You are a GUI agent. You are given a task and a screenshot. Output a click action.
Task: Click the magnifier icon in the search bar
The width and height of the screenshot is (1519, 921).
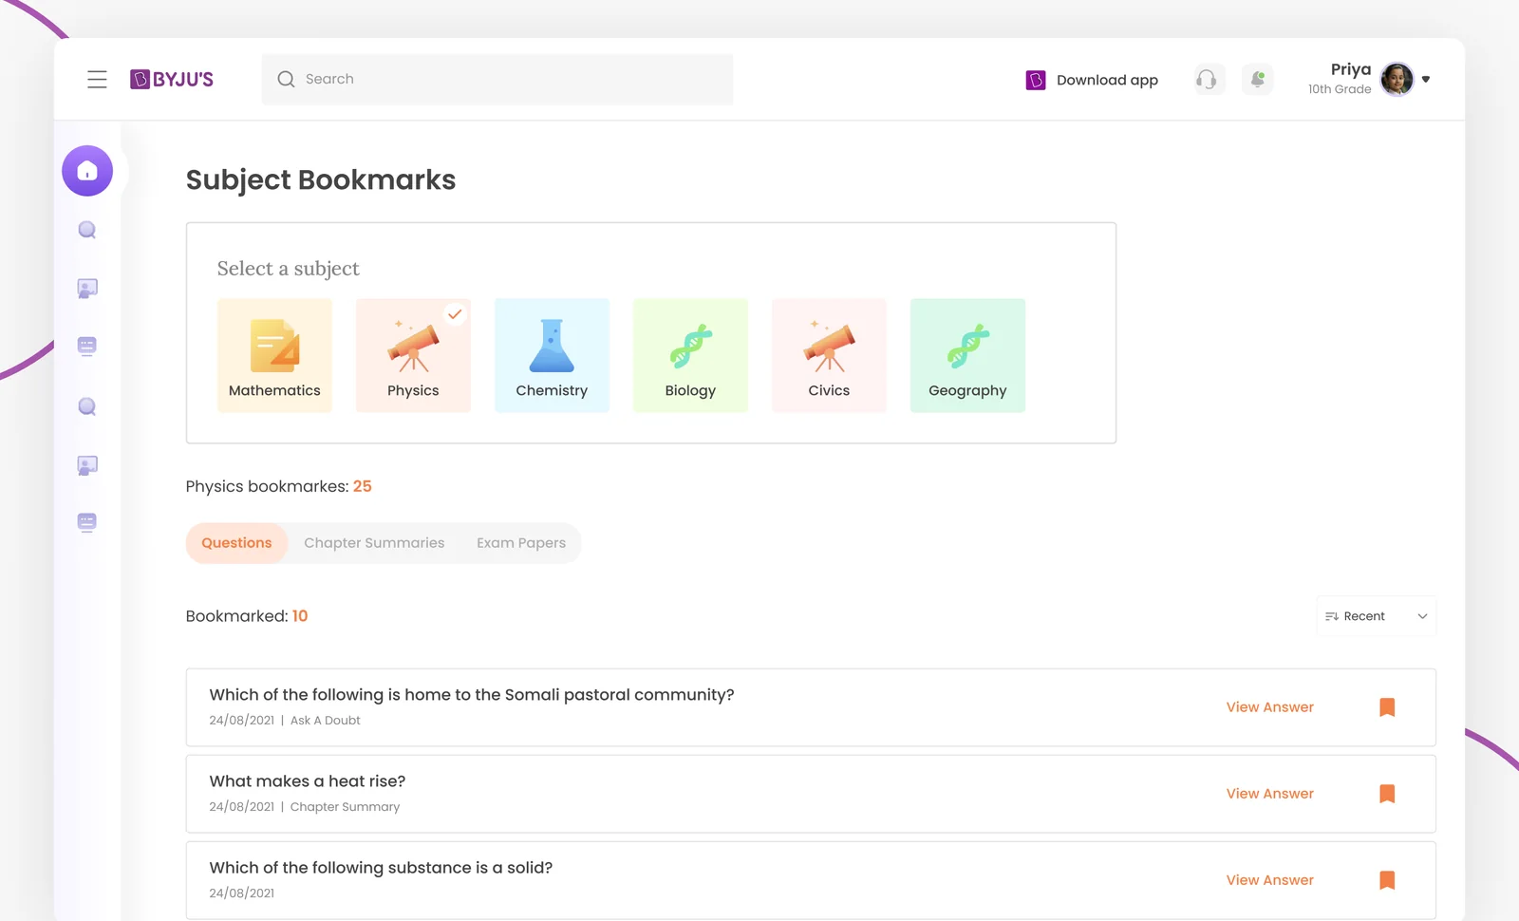(286, 80)
